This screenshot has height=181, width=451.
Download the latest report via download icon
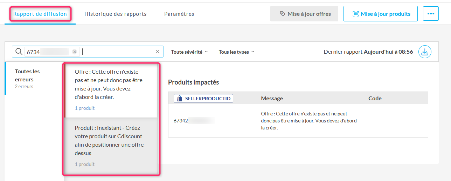click(x=425, y=52)
